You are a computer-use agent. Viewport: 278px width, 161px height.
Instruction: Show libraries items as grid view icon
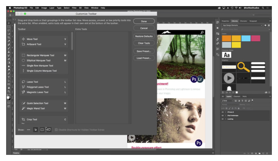pyautogui.click(x=265, y=25)
